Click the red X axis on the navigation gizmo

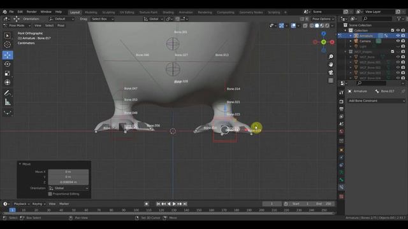coord(332,42)
